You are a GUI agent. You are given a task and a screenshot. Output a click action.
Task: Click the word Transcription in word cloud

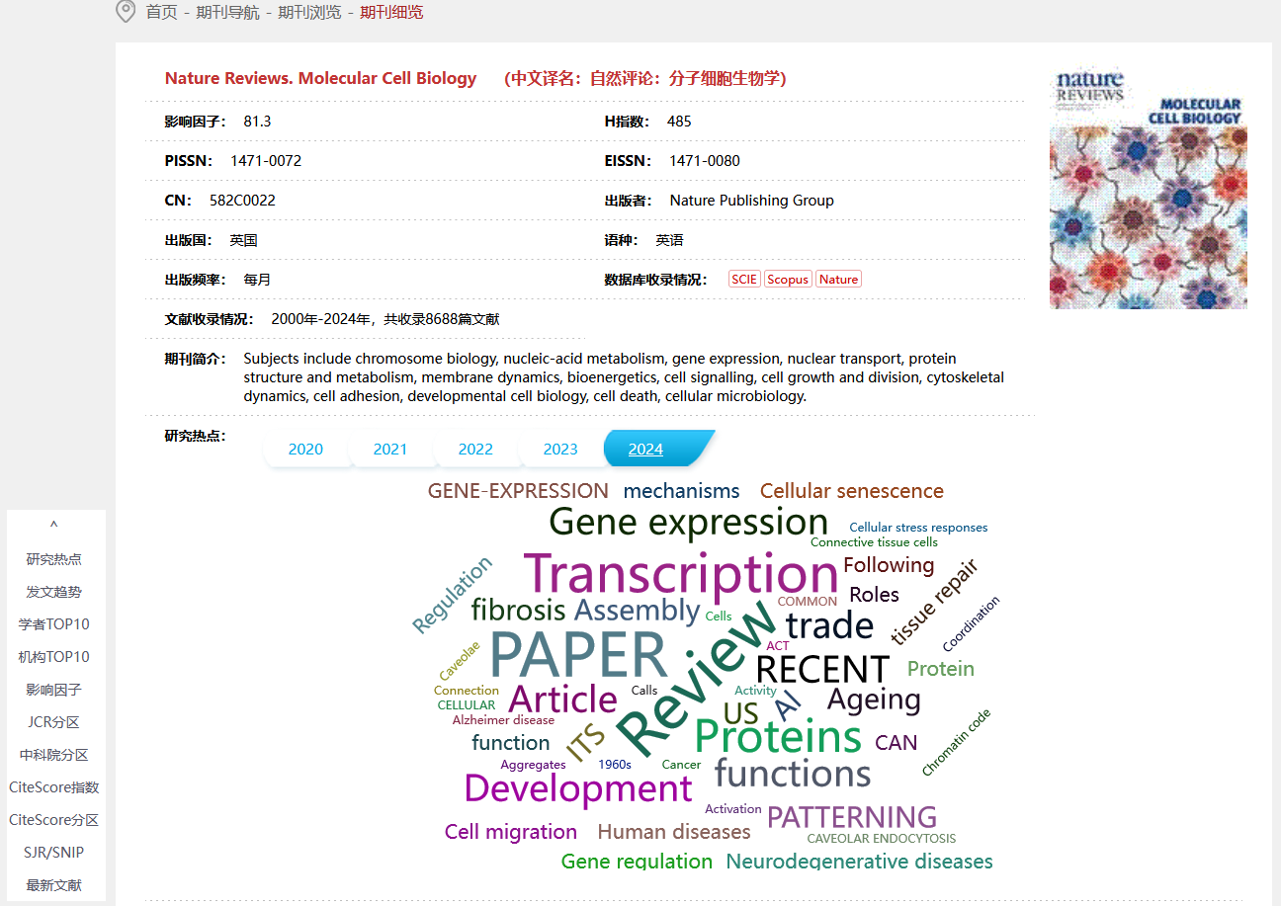[x=680, y=574]
